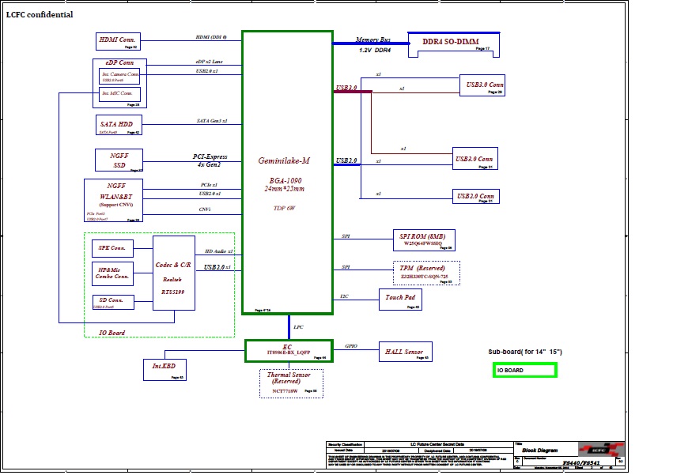Select the Block Diagram title text

tap(540, 450)
